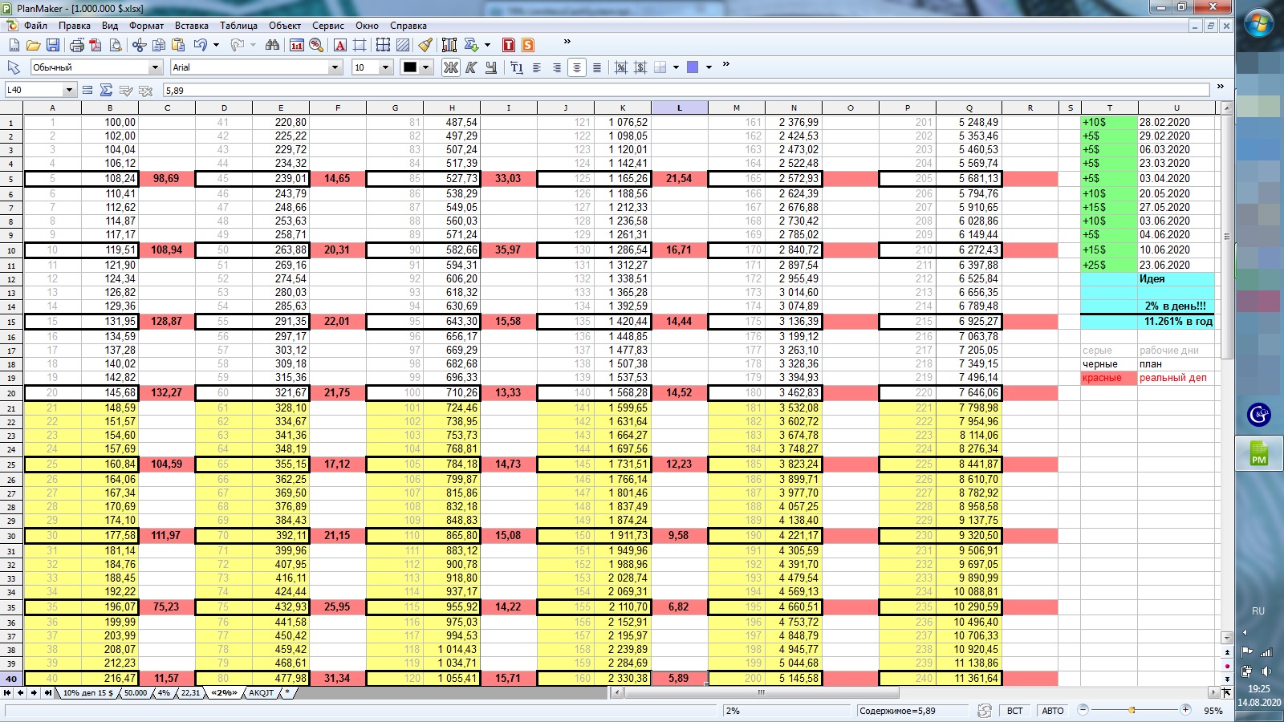Open the Таблица menu

point(238,26)
